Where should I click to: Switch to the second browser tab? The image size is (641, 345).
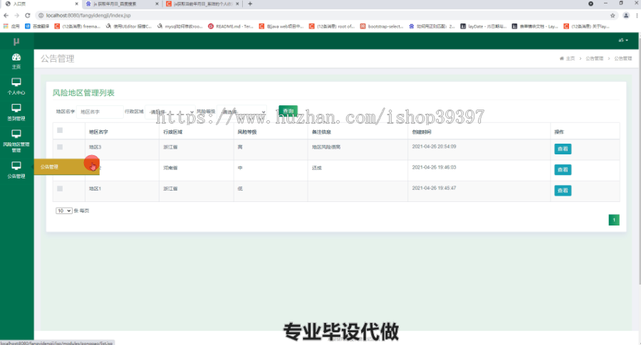click(x=122, y=4)
